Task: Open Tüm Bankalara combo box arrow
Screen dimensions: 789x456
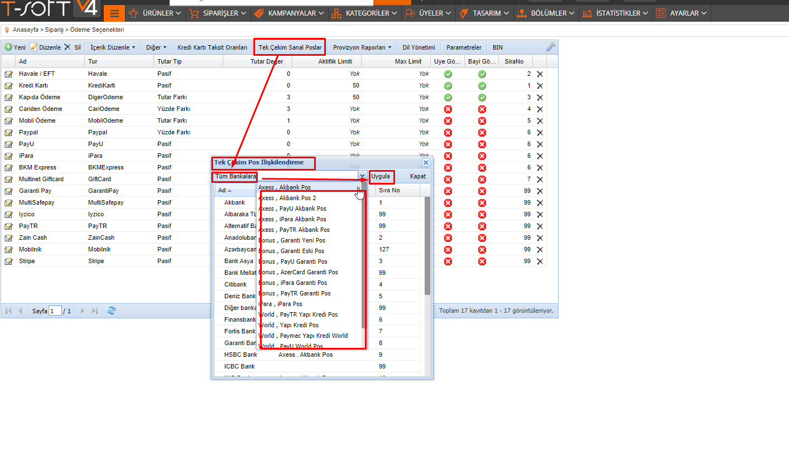Action: [x=362, y=176]
